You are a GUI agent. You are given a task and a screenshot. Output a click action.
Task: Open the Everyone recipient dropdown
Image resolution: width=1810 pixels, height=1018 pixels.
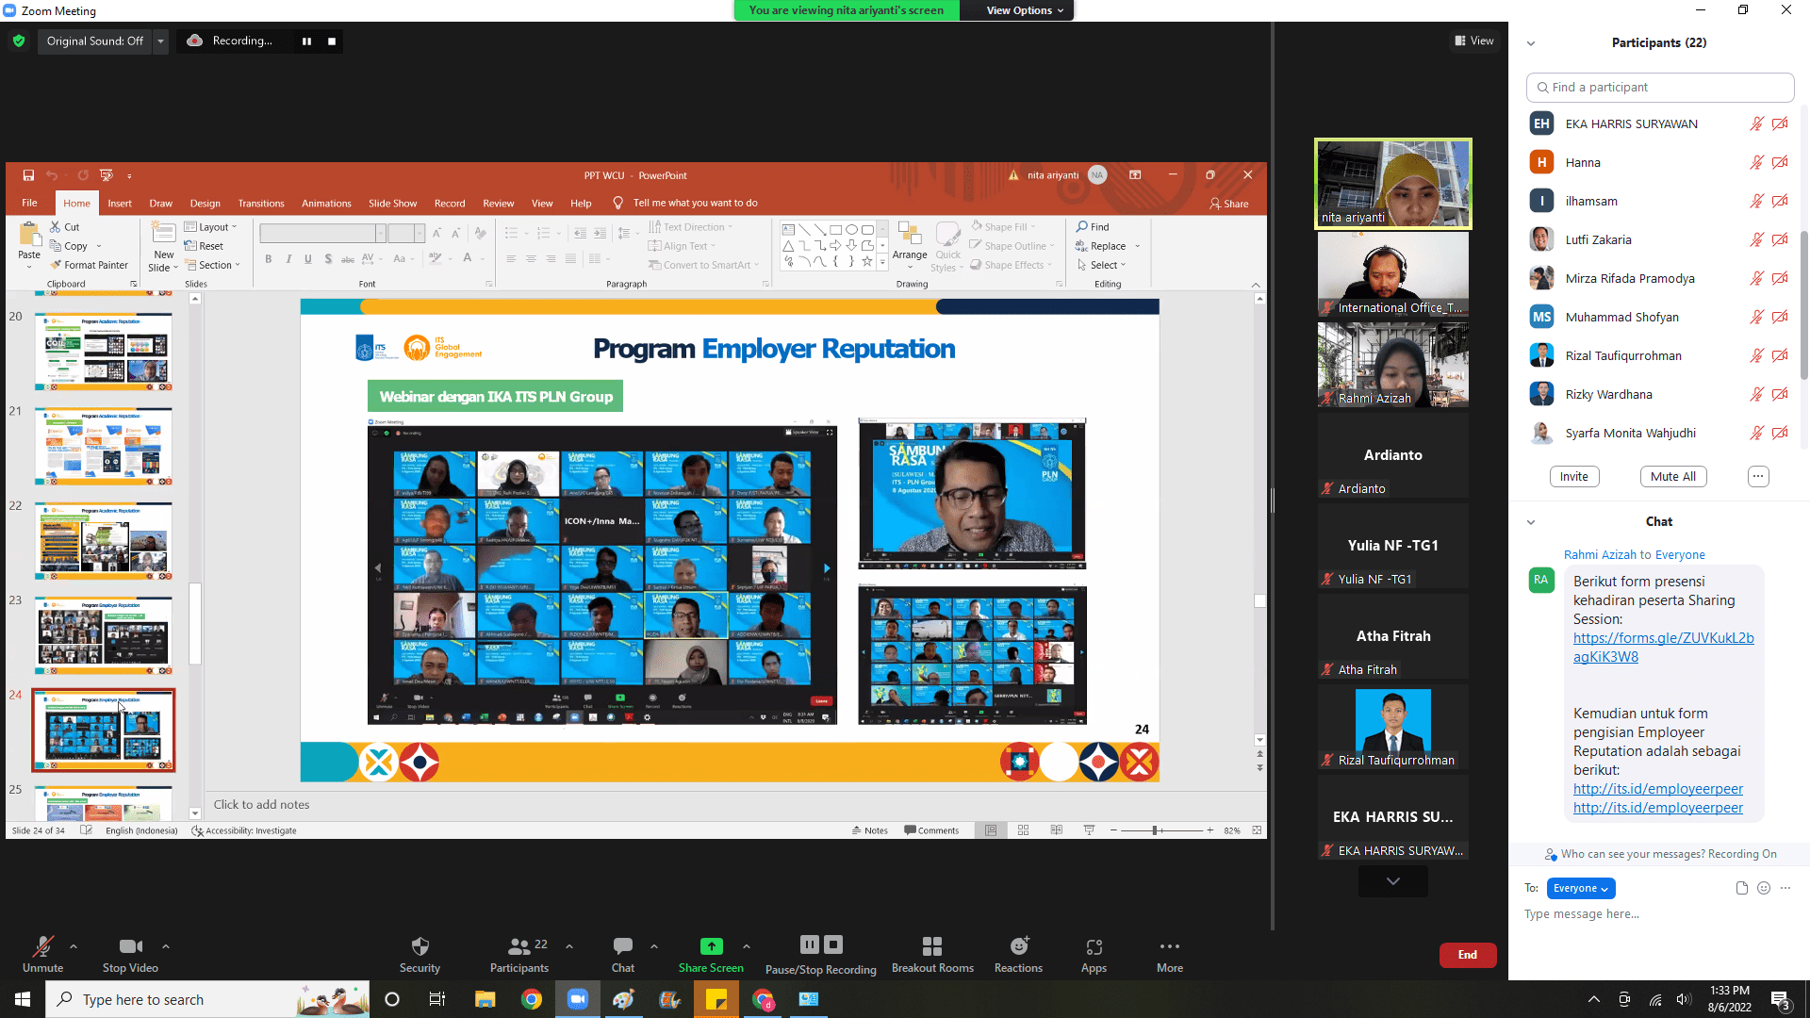[x=1580, y=888]
